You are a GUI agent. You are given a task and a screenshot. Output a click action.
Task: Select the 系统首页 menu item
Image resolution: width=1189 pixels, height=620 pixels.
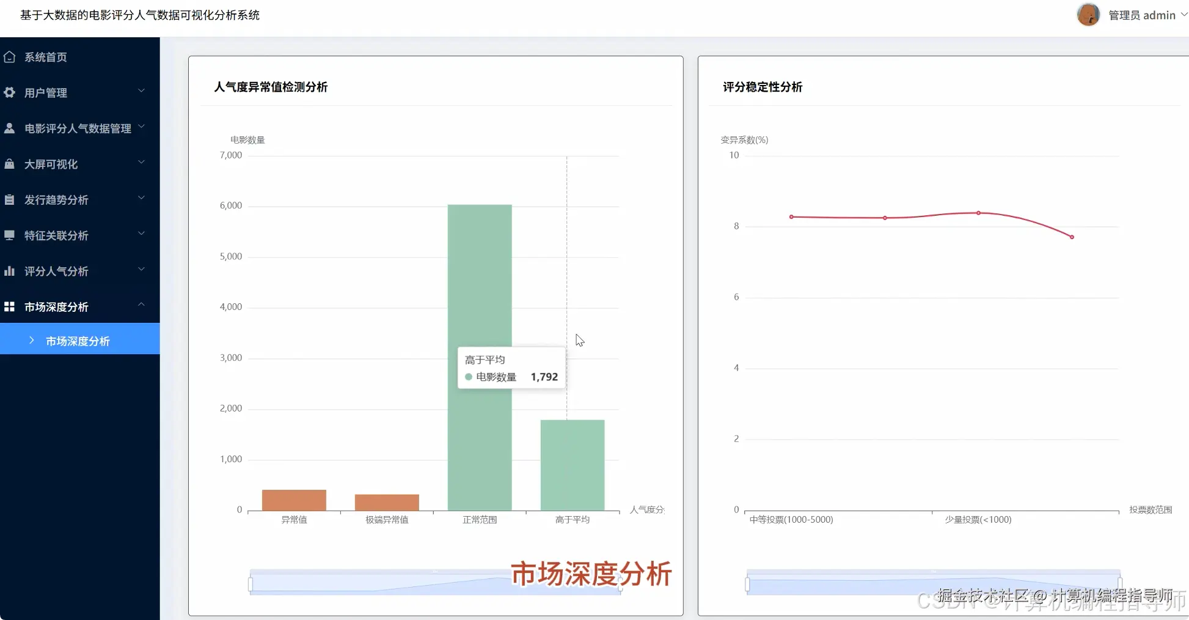click(46, 56)
